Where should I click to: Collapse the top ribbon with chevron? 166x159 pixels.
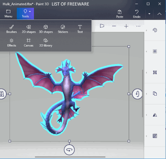tap(159, 14)
